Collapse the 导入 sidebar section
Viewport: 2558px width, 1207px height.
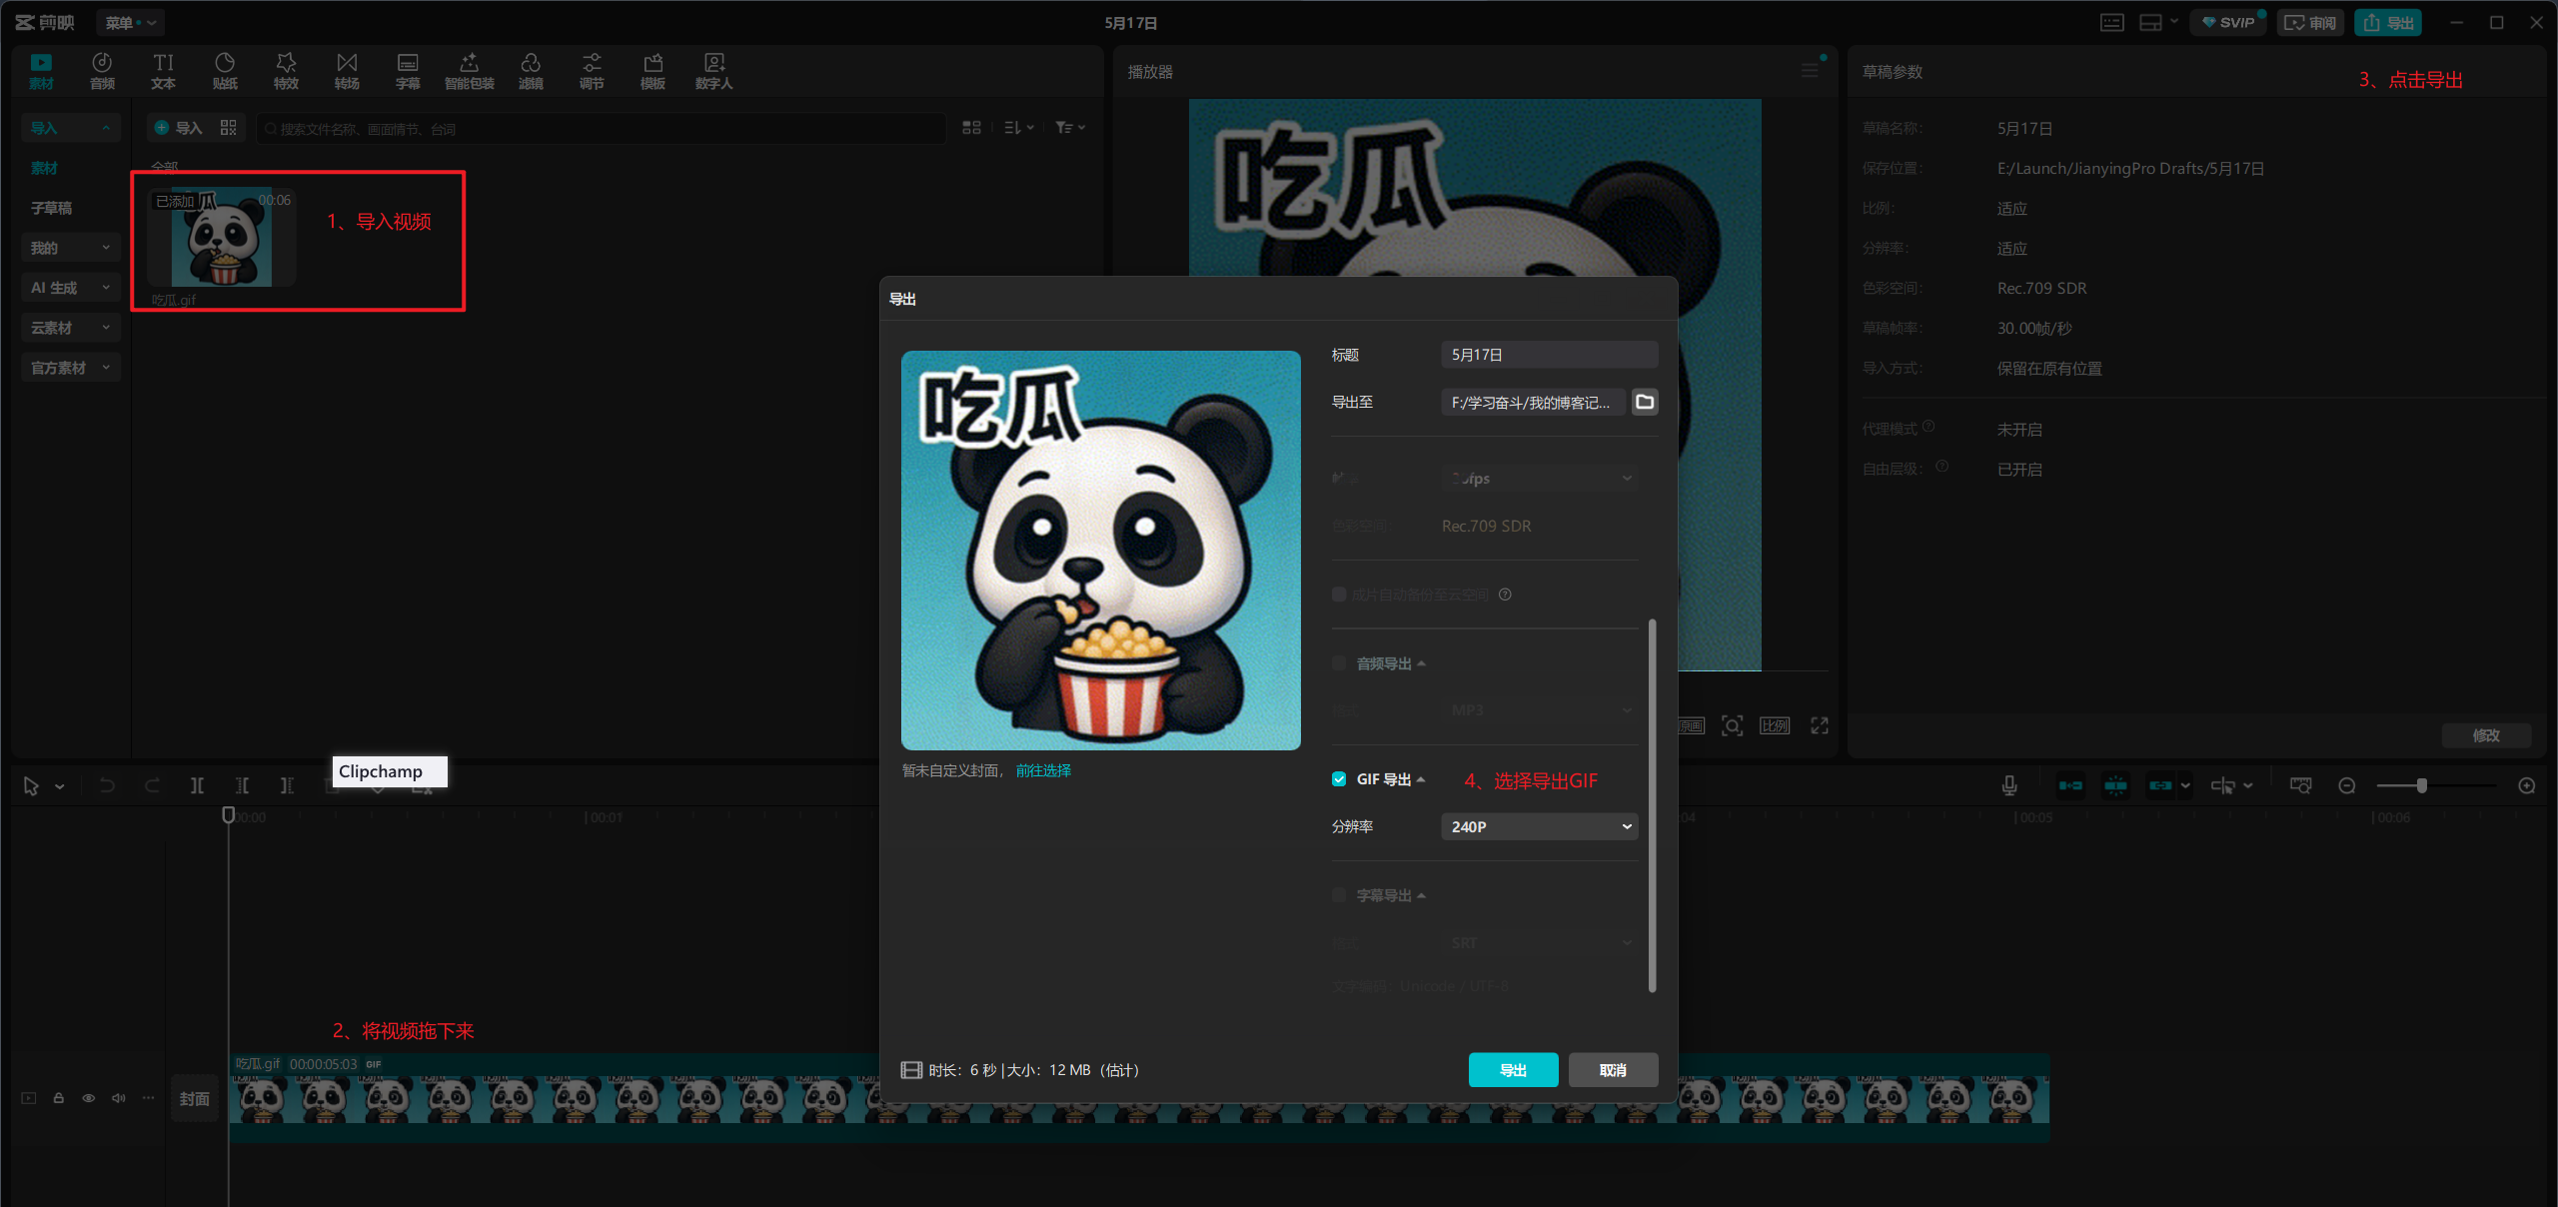70,128
